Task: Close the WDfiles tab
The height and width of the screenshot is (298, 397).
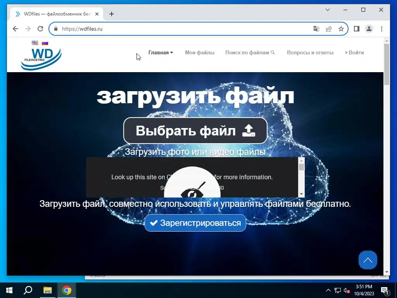Action: pos(97,14)
